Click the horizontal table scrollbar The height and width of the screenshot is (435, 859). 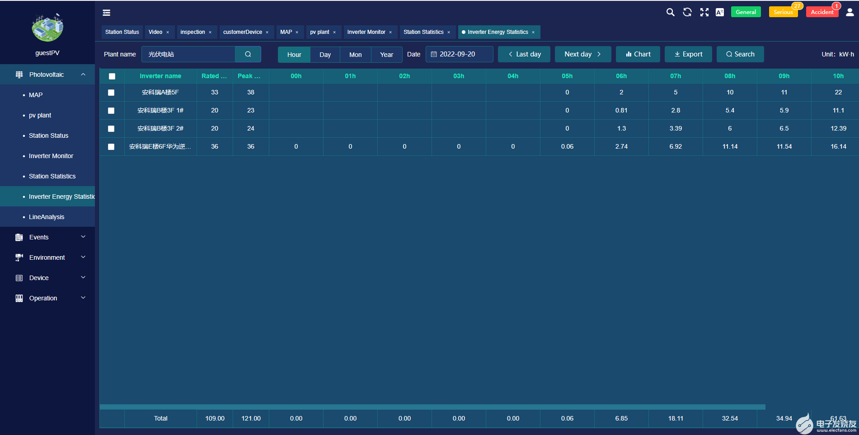pos(432,407)
